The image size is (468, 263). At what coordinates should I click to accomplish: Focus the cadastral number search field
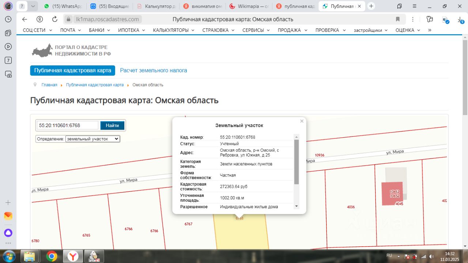point(67,125)
